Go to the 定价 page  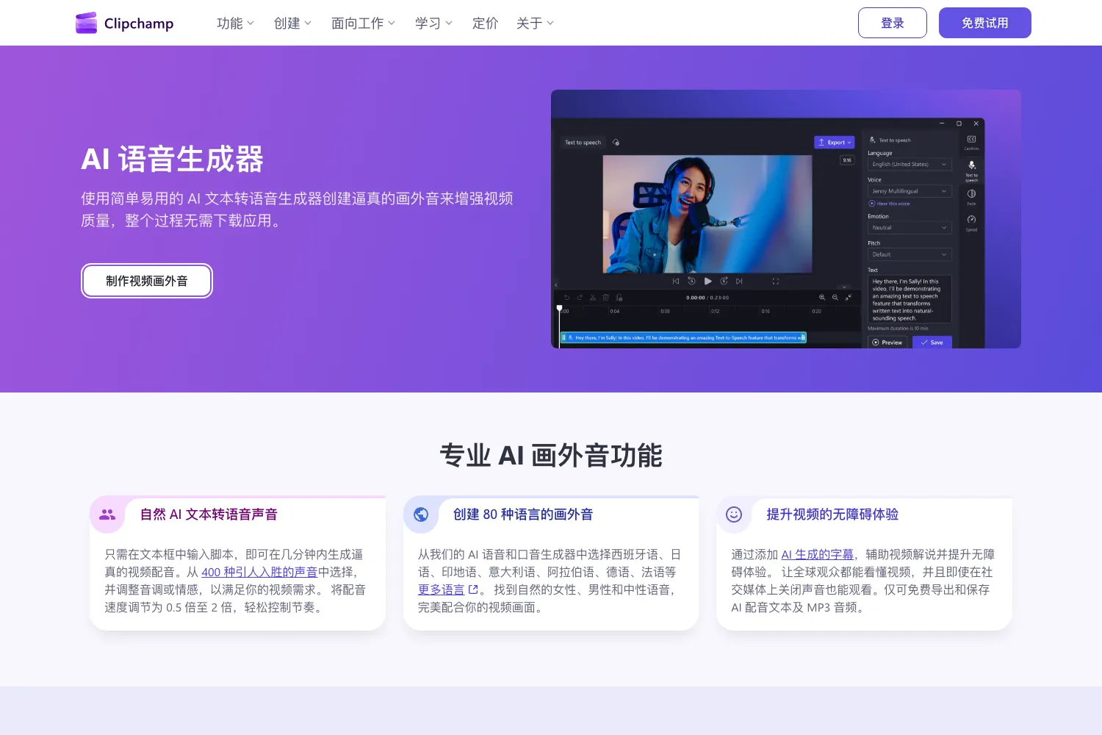[485, 23]
